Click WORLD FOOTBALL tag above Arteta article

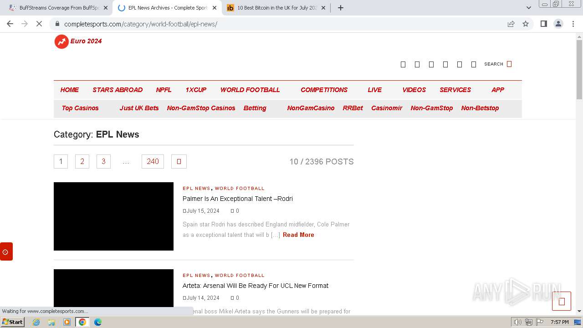pyautogui.click(x=240, y=275)
